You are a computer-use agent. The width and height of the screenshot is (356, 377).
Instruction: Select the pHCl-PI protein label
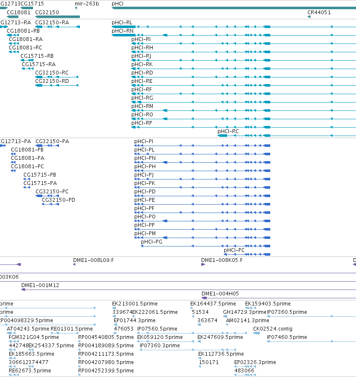pos(144,141)
